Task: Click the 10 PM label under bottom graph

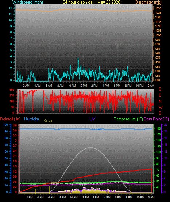Action: pos(140,197)
